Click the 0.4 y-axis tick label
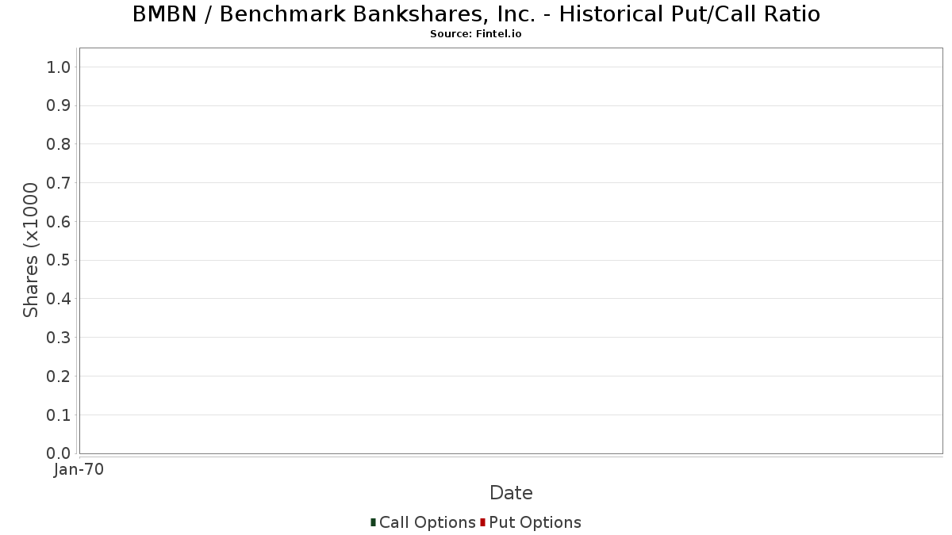Viewport: 952px width, 535px height. point(59,299)
